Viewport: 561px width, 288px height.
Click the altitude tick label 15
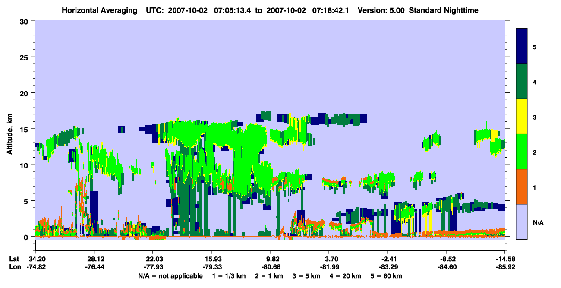click(x=25, y=129)
